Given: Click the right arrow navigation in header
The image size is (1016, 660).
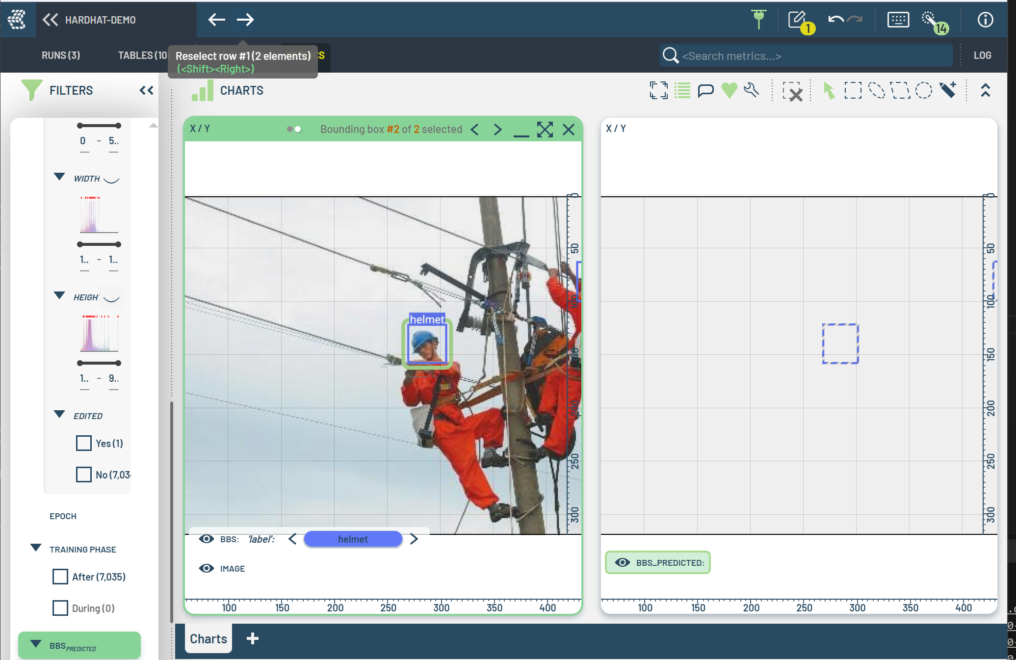Looking at the screenshot, I should (245, 20).
